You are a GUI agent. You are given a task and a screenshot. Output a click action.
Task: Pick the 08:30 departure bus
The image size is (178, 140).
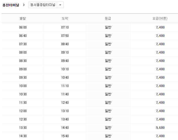pyautogui.click(x=23, y=61)
